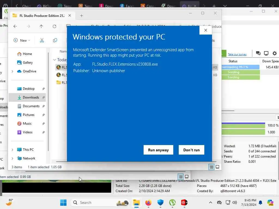Open browser tab list dropdown chevron
The image size is (279, 209).
tap(225, 6)
